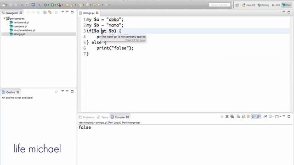The height and width of the screenshot is (165, 294).
Task: Click the print("false"); code line
Action: coord(115,48)
